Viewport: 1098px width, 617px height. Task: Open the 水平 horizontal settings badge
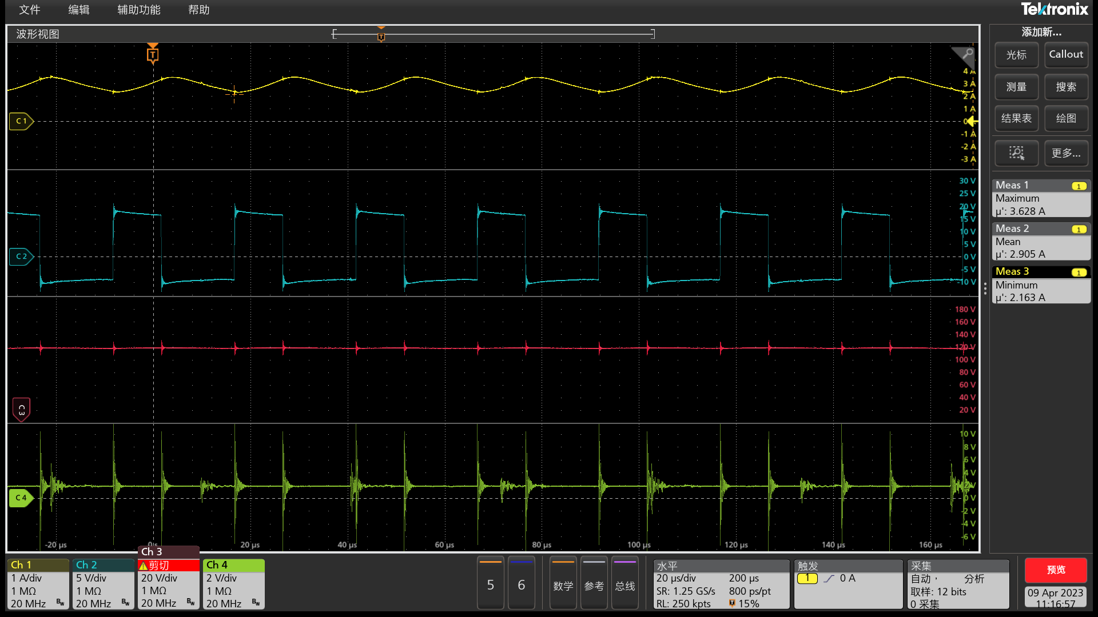point(721,584)
